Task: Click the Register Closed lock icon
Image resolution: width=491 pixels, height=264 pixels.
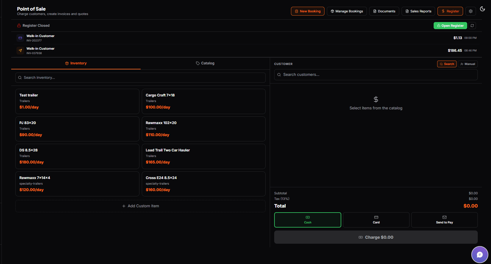Action: tap(19, 26)
